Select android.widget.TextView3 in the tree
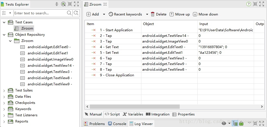 click(x=50, y=72)
